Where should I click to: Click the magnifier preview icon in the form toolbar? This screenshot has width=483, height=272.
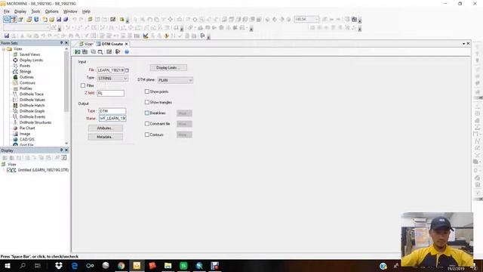pyautogui.click(x=100, y=52)
